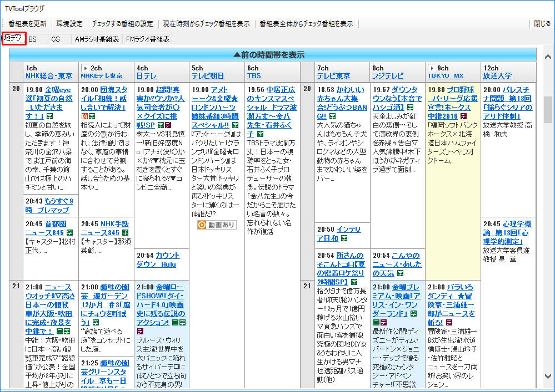Open こんやのニュース・あしたの天気 link

pos(397,264)
